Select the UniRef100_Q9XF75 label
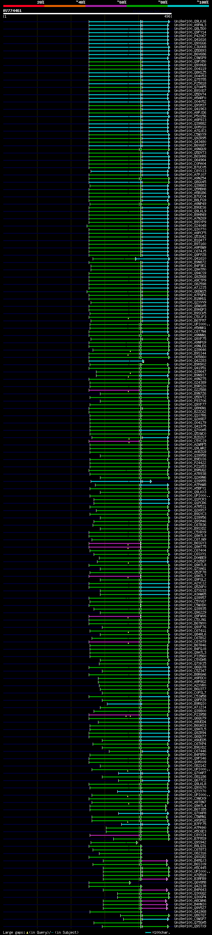 [x=190, y=339]
